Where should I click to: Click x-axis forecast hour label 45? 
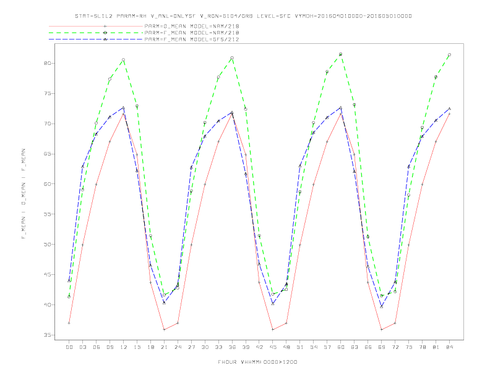[x=273, y=347]
